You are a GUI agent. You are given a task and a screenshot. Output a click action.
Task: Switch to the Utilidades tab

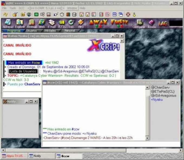[50, 31]
